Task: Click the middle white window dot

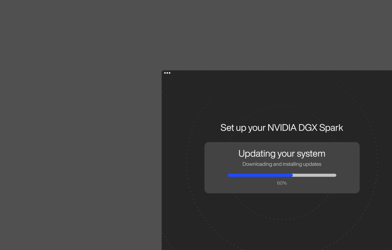Action: [x=167, y=73]
